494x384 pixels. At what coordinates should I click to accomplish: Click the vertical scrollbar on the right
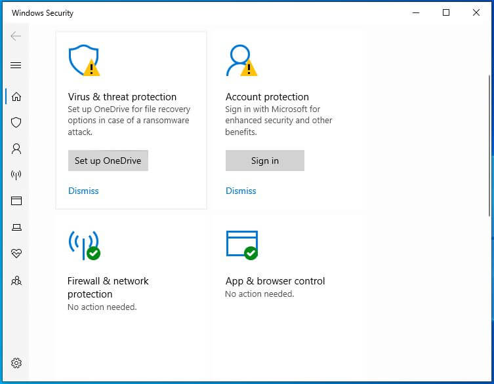(489, 144)
